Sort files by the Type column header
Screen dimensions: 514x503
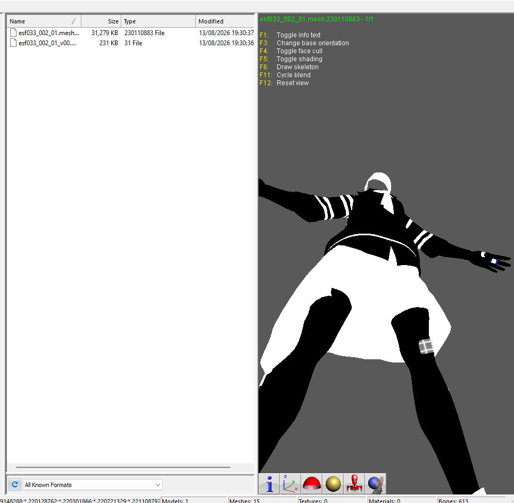[x=158, y=21]
